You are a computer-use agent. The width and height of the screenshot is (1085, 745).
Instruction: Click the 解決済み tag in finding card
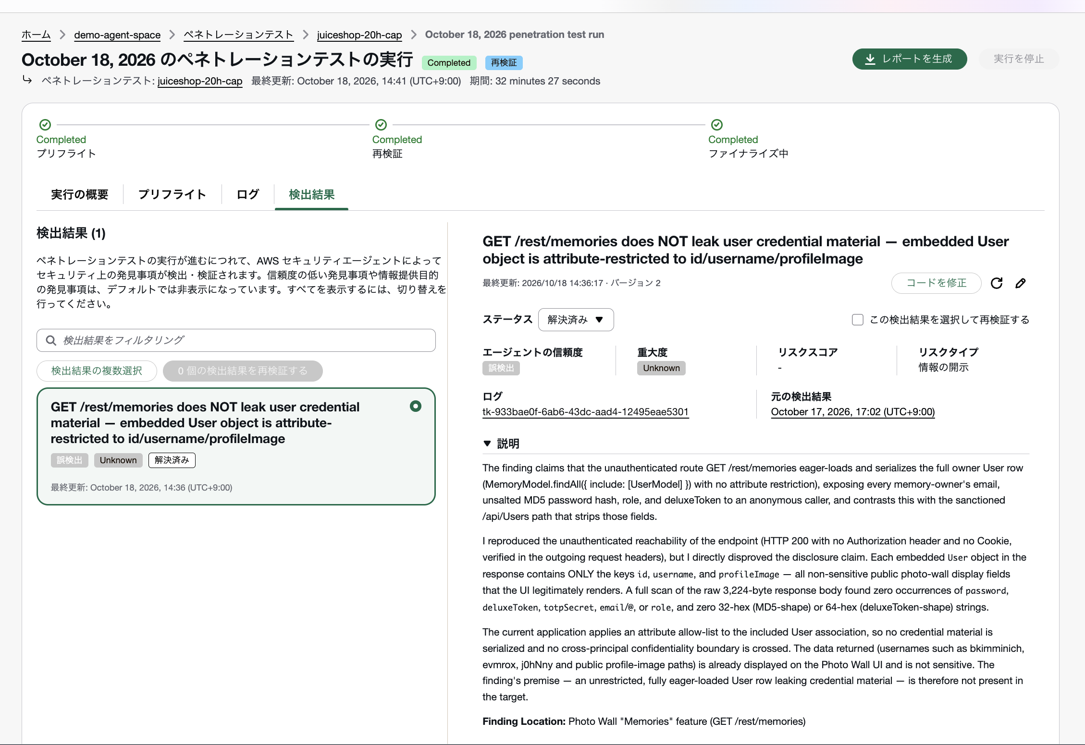coord(172,460)
